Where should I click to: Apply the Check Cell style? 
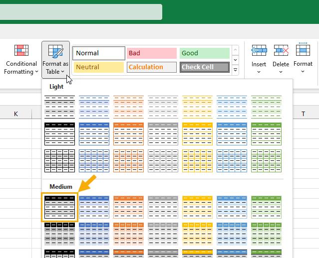pos(205,67)
